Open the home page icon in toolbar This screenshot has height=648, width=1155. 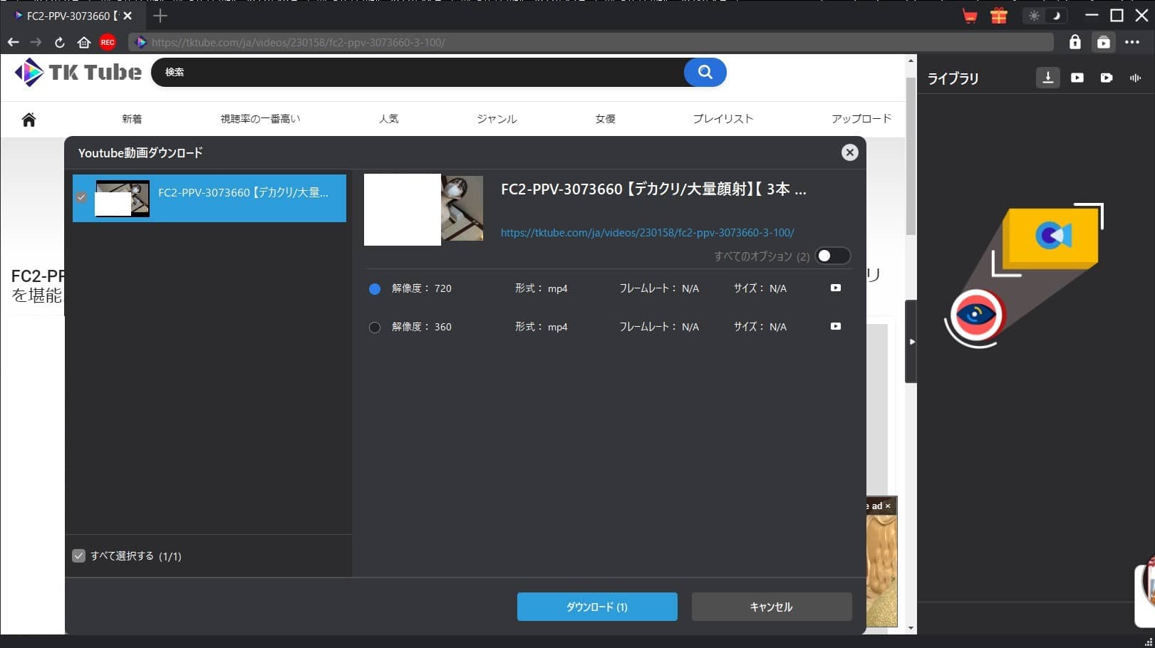click(x=83, y=43)
